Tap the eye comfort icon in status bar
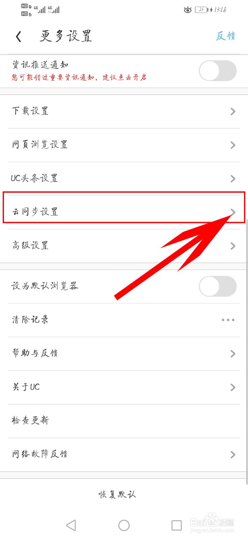 [188, 10]
